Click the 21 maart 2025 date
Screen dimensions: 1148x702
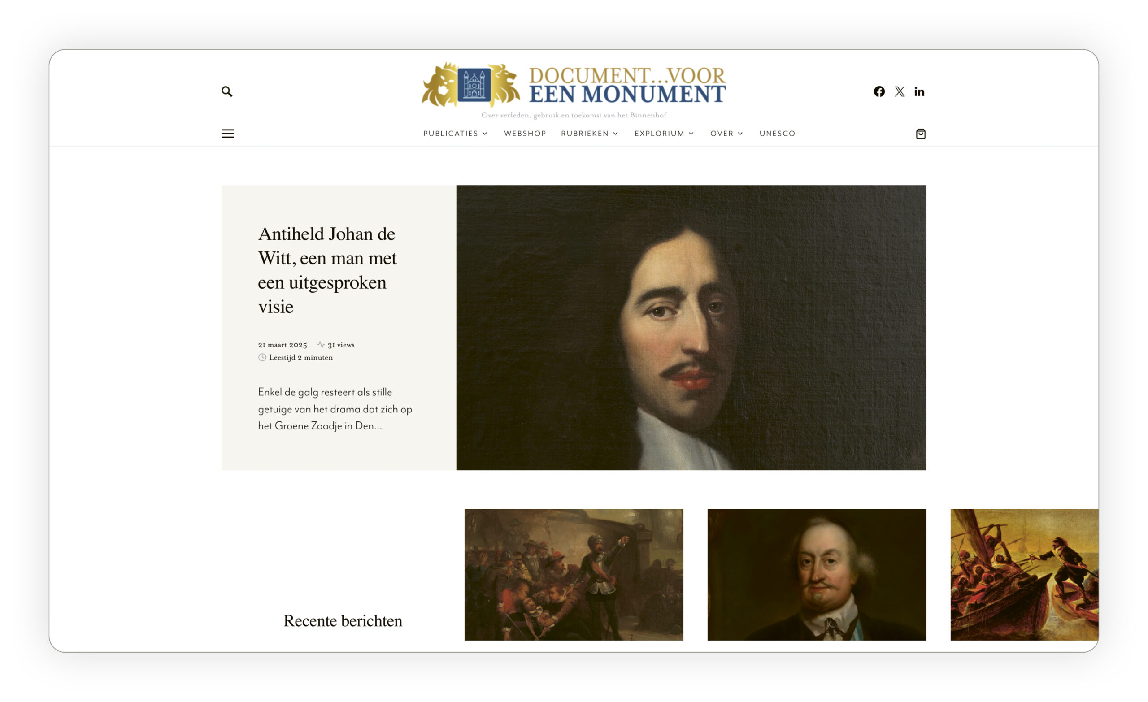[283, 345]
